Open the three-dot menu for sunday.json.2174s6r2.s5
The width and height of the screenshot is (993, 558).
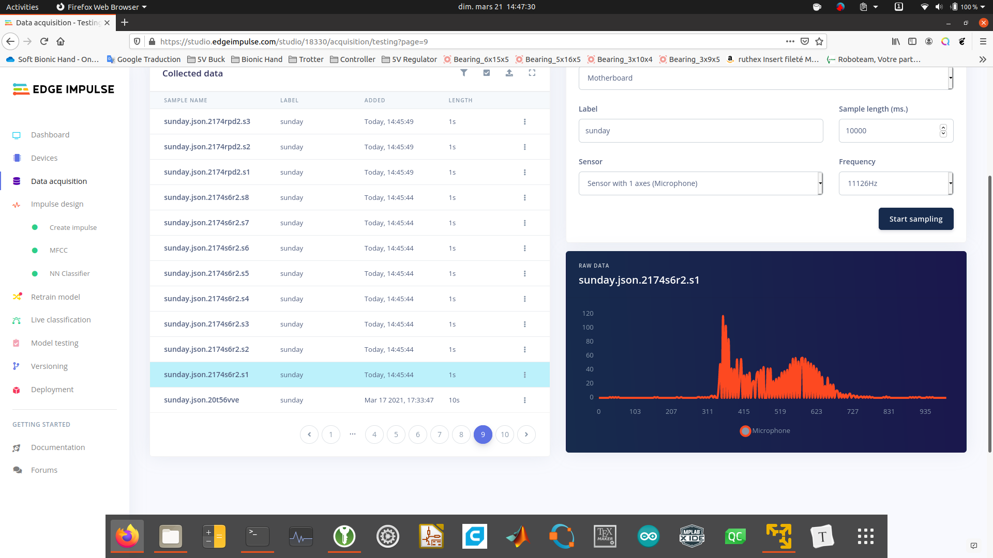[524, 274]
